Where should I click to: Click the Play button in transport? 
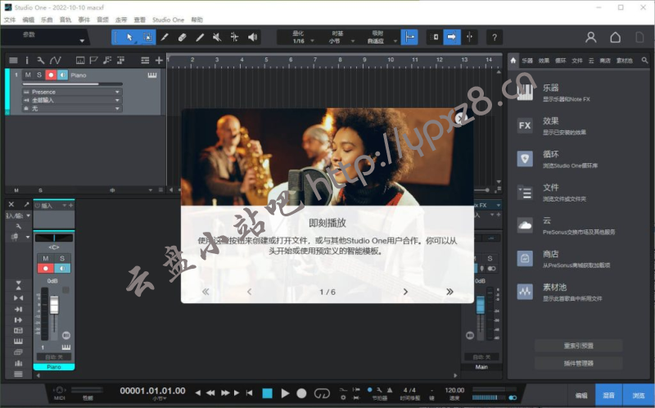click(285, 393)
